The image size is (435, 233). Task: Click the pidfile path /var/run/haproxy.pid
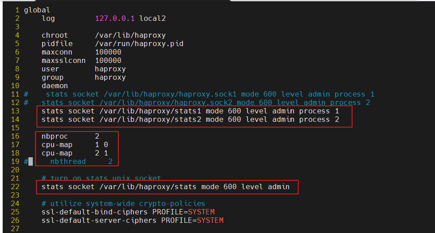pos(139,44)
